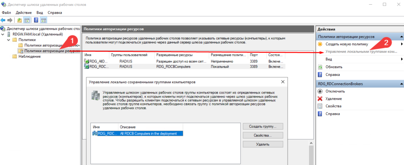Collapse the RDGW.FAM.local tree node
Screen dimensions: 404x165
(x=3, y=34)
